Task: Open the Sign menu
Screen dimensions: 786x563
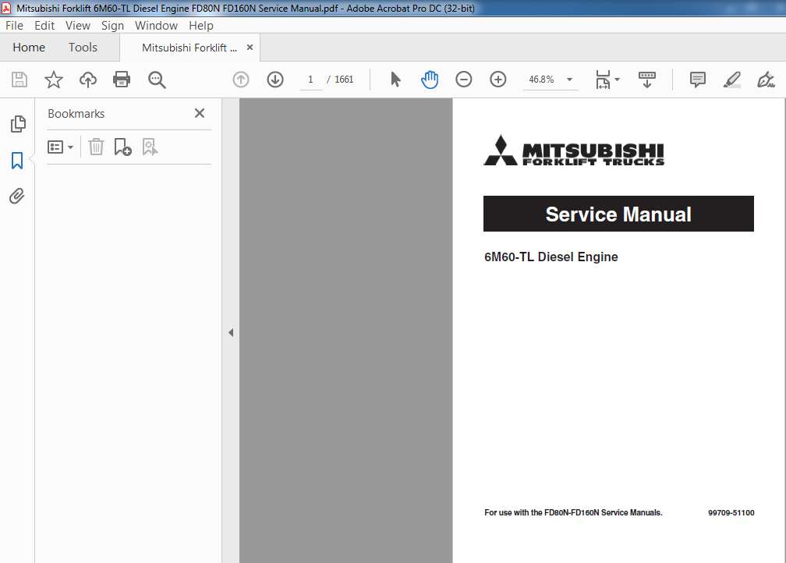Action: tap(112, 26)
